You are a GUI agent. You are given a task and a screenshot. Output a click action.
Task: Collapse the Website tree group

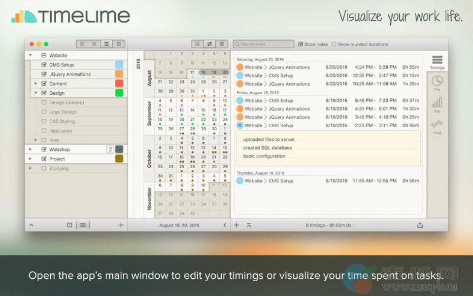tap(31, 55)
